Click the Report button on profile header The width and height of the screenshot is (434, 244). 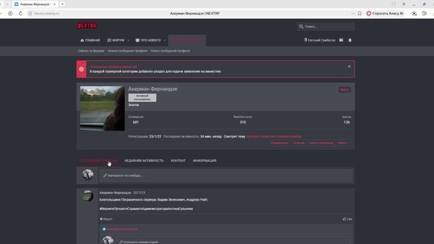[344, 89]
